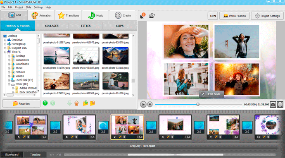Open Project Settings
The width and height of the screenshot is (285, 158).
(267, 16)
